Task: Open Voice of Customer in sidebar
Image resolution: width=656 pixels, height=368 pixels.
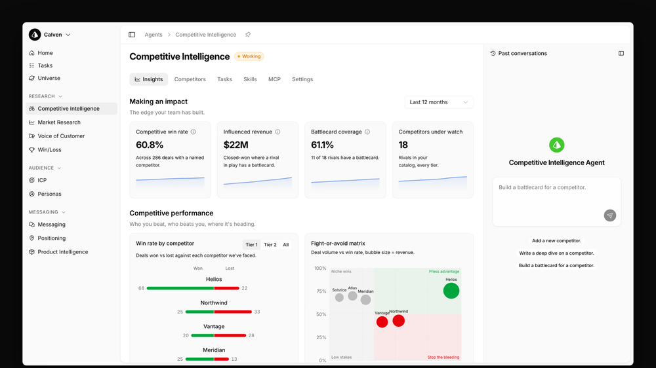Action: (x=60, y=136)
